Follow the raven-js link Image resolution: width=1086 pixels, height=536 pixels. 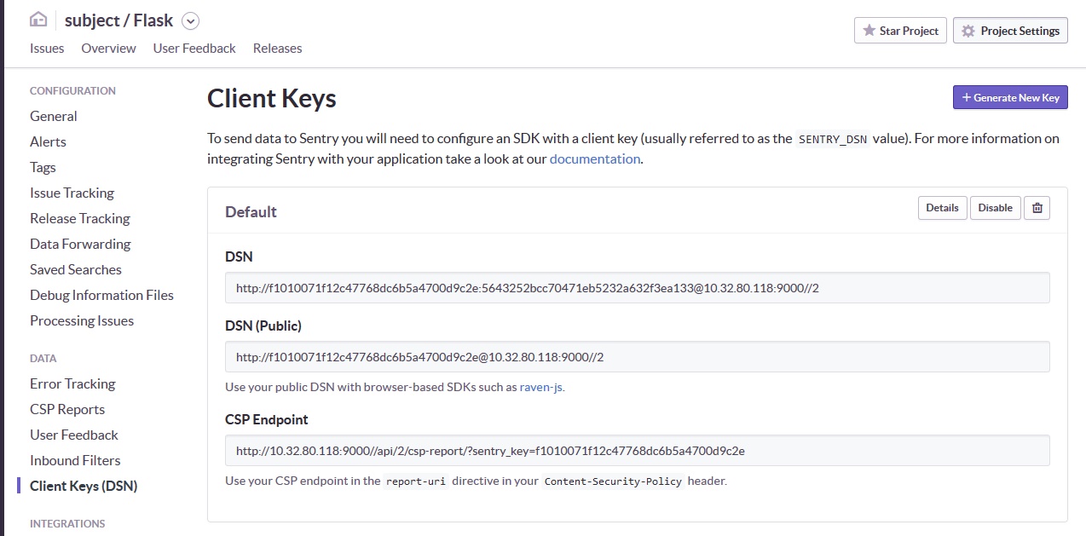[x=540, y=387]
